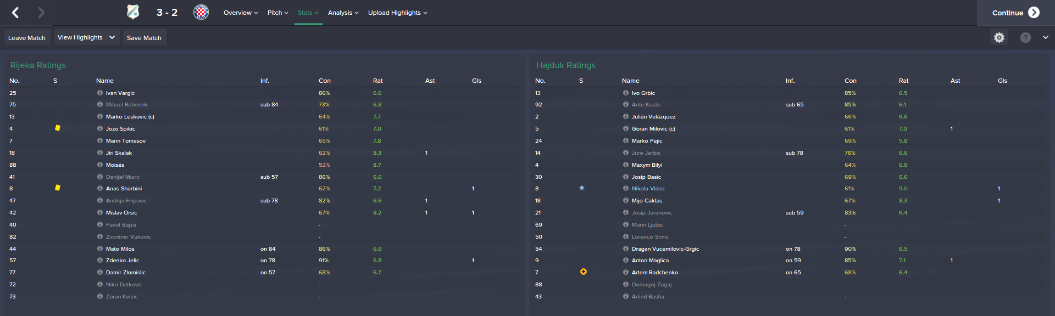Image resolution: width=1055 pixels, height=316 pixels.
Task: Open the Overview menu
Action: point(241,13)
